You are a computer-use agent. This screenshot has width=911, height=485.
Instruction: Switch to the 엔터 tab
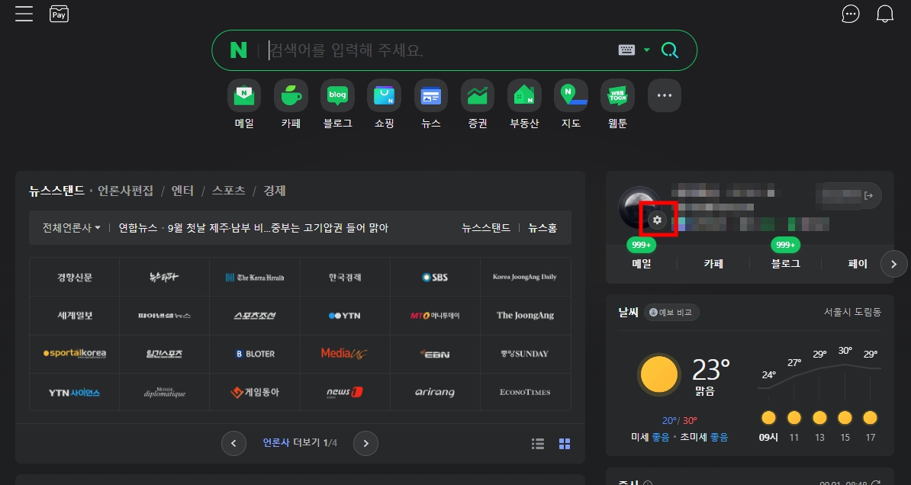click(x=182, y=191)
